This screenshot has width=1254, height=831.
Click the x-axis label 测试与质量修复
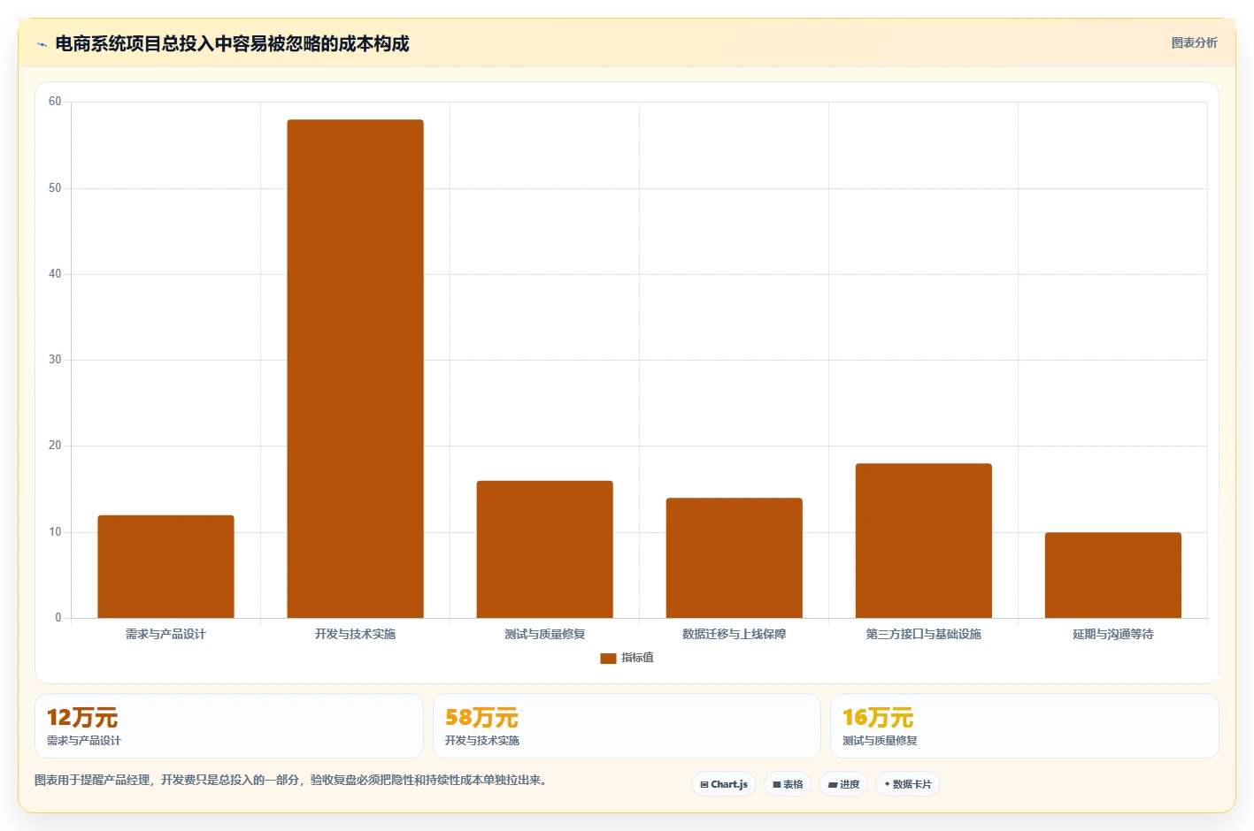click(x=544, y=634)
